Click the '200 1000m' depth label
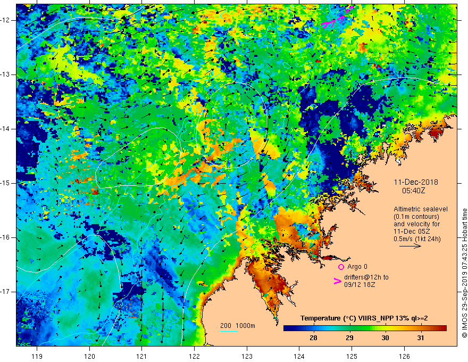Screen dimensions: 468x362 [238, 326]
